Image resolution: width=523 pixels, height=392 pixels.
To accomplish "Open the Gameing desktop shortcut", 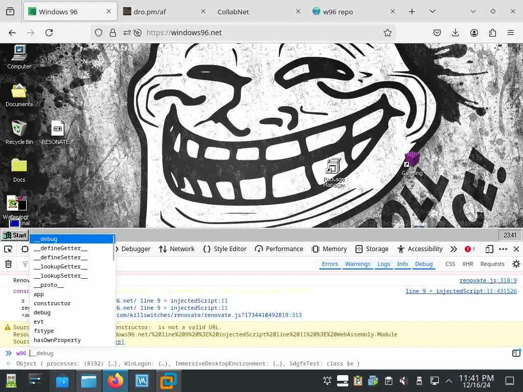I will (x=412, y=163).
